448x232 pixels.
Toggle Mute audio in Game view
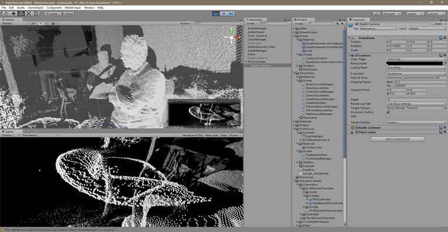(212, 135)
